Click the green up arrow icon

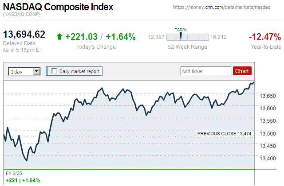[x=60, y=37]
